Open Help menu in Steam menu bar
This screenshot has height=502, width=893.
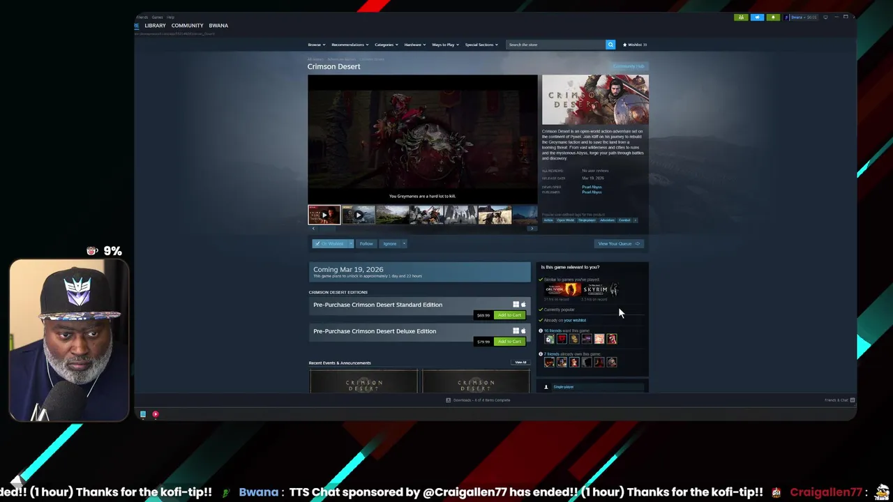click(170, 17)
